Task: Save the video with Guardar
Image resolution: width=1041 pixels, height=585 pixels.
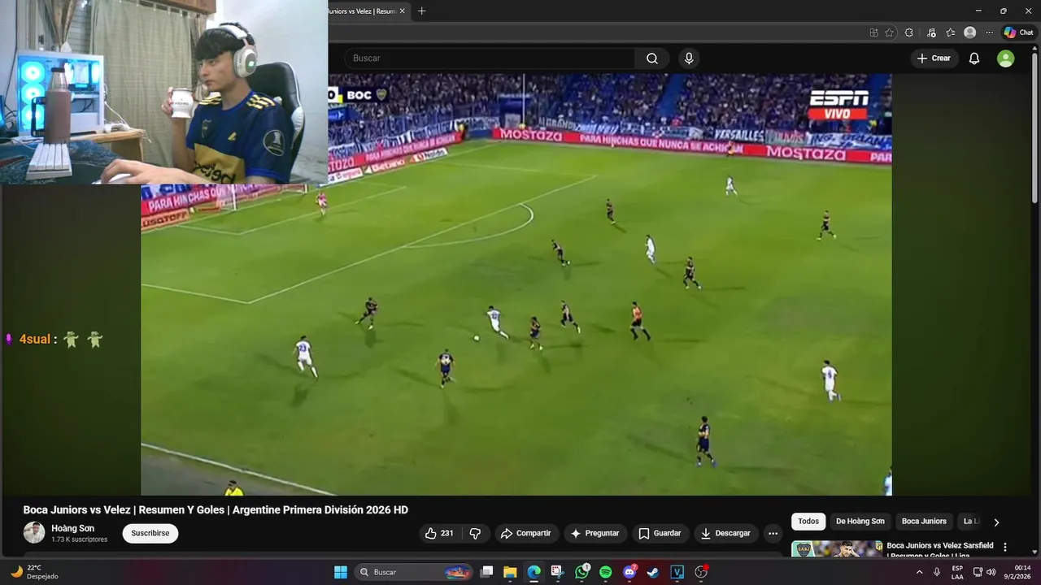Action: (660, 533)
